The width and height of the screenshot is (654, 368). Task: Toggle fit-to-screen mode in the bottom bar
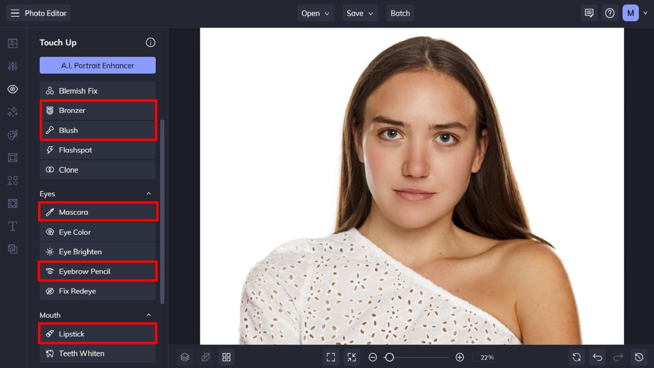coord(352,357)
